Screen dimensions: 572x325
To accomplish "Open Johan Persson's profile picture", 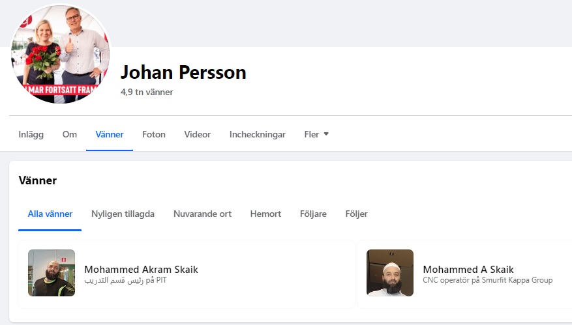I will [x=59, y=55].
